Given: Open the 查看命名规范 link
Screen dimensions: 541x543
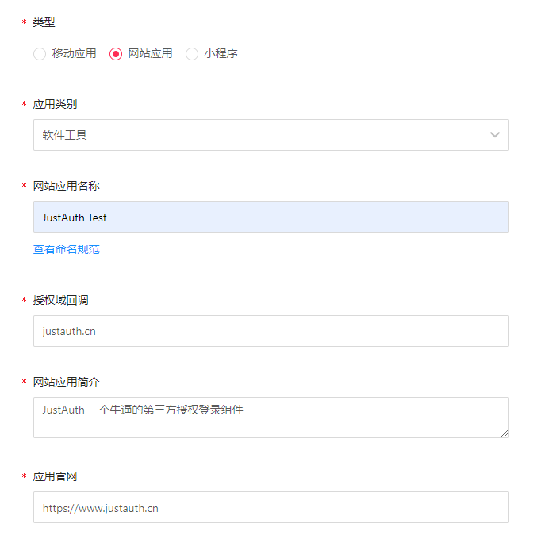Looking at the screenshot, I should (66, 249).
